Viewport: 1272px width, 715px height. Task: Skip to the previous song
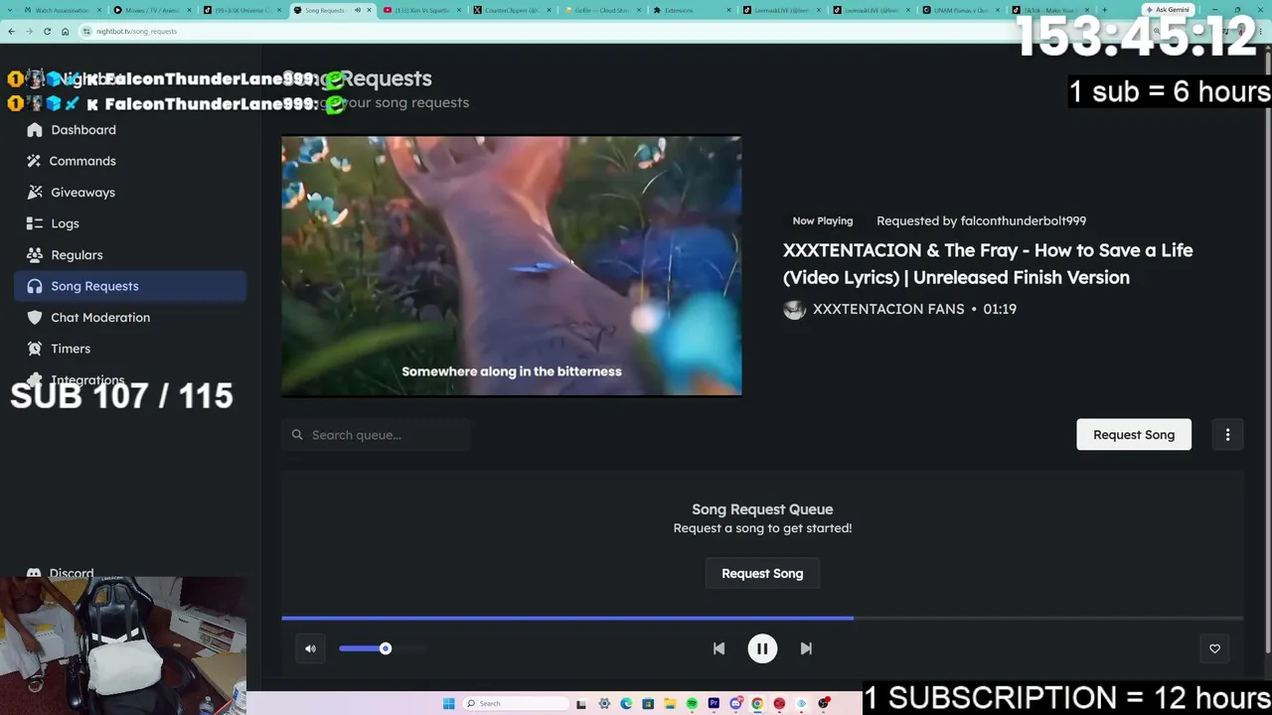(718, 648)
